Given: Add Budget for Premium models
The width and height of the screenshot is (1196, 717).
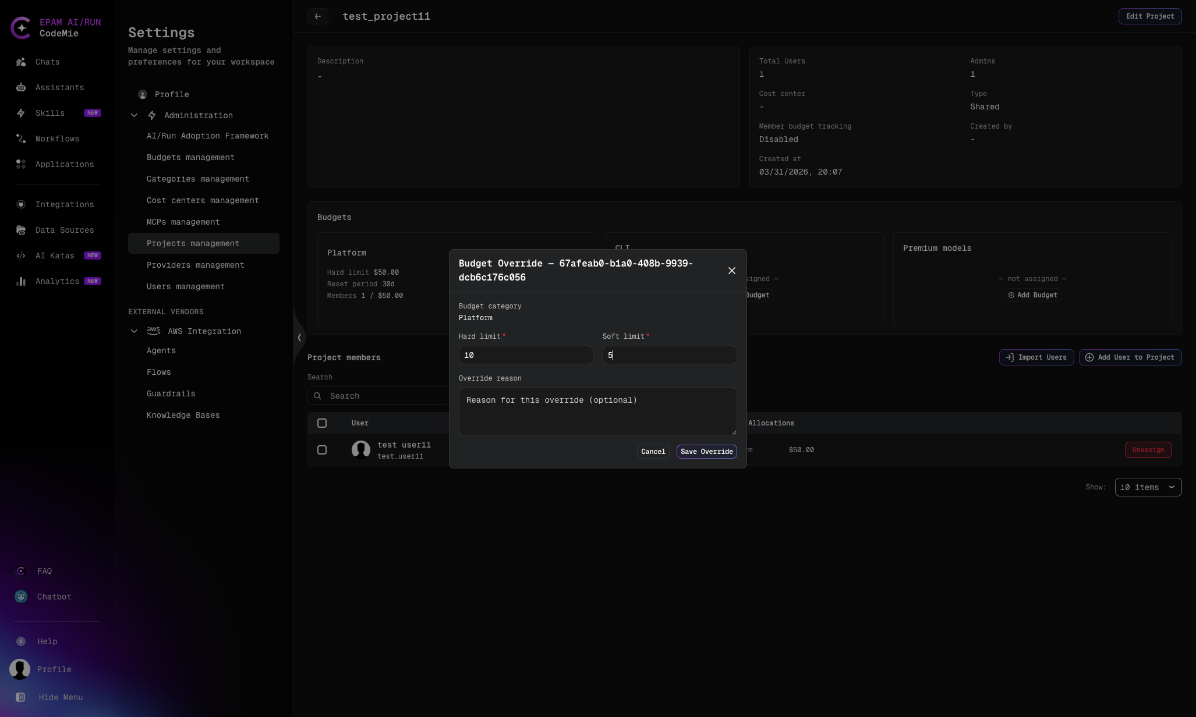Looking at the screenshot, I should (1032, 295).
